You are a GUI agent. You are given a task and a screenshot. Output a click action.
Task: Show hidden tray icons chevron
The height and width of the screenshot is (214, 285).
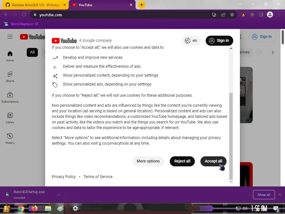[x=232, y=208]
